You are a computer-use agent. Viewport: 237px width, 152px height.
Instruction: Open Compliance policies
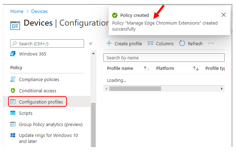pyautogui.click(x=39, y=80)
